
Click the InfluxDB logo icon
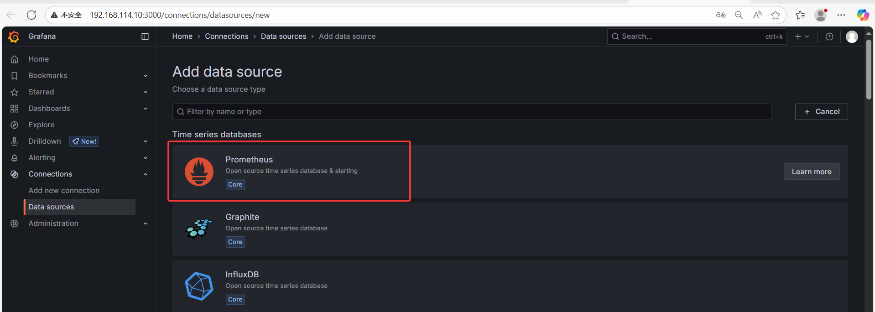click(199, 286)
